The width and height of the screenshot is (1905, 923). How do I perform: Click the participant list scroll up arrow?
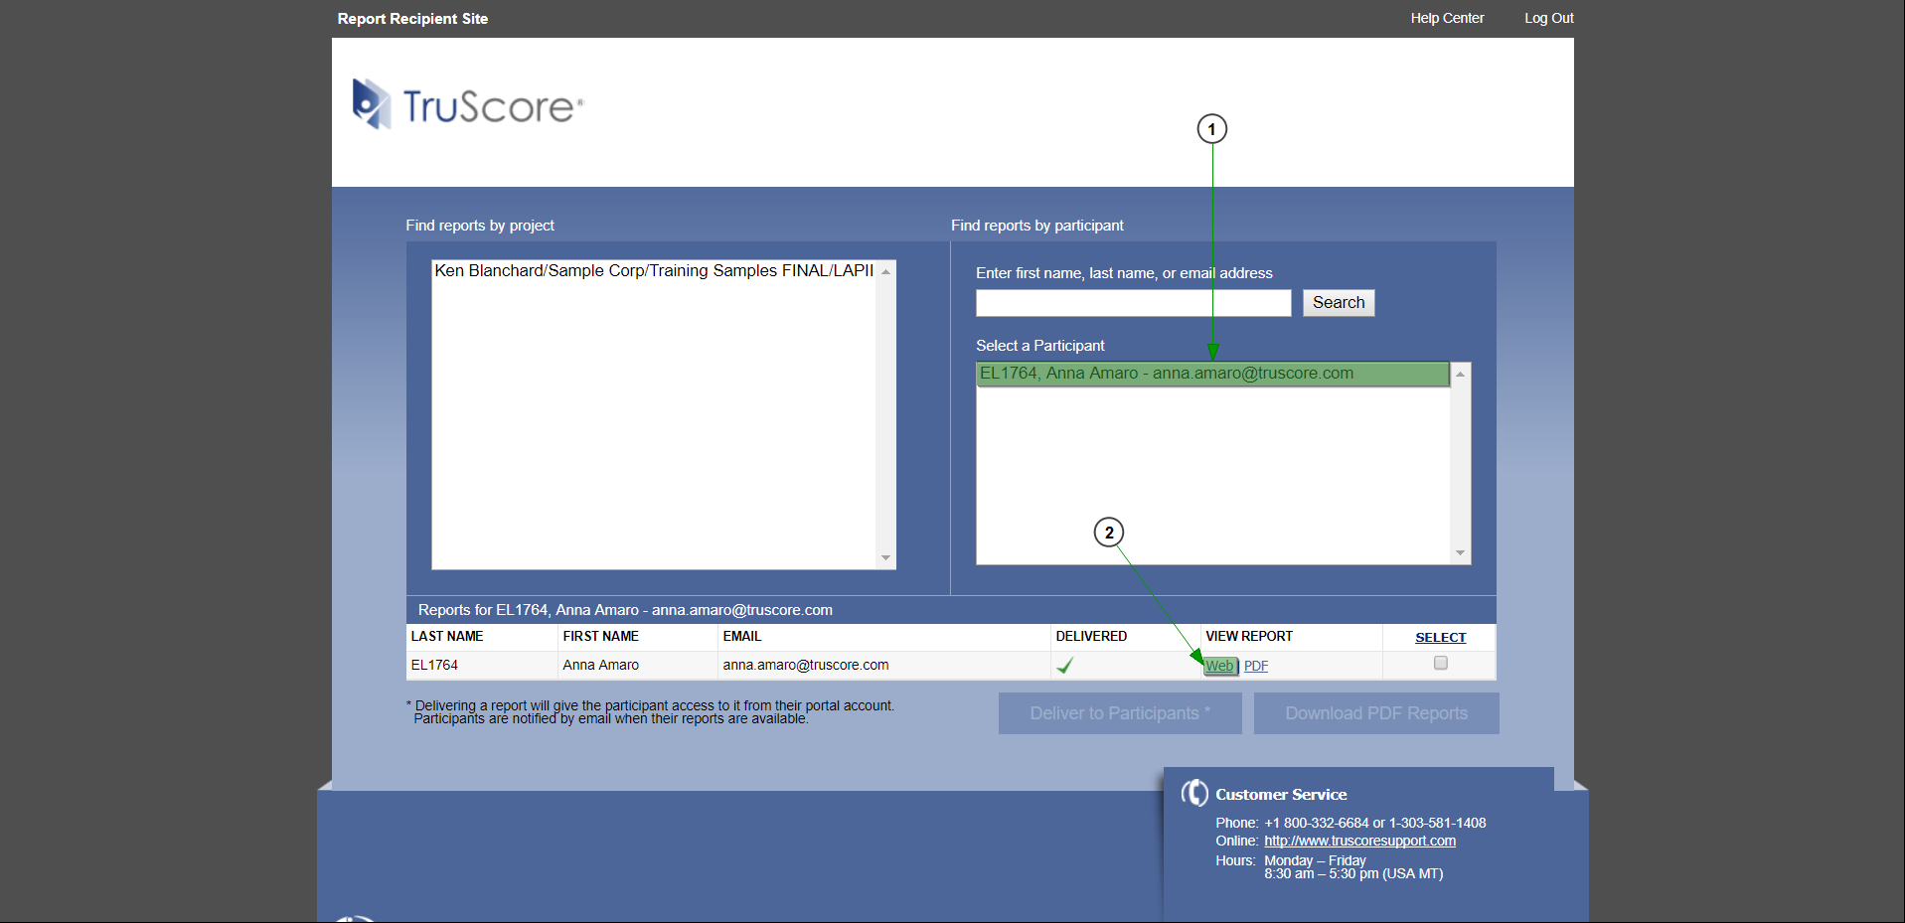tap(1460, 374)
